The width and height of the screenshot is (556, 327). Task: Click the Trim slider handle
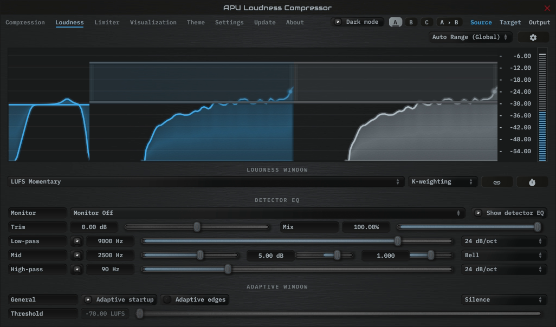click(197, 227)
